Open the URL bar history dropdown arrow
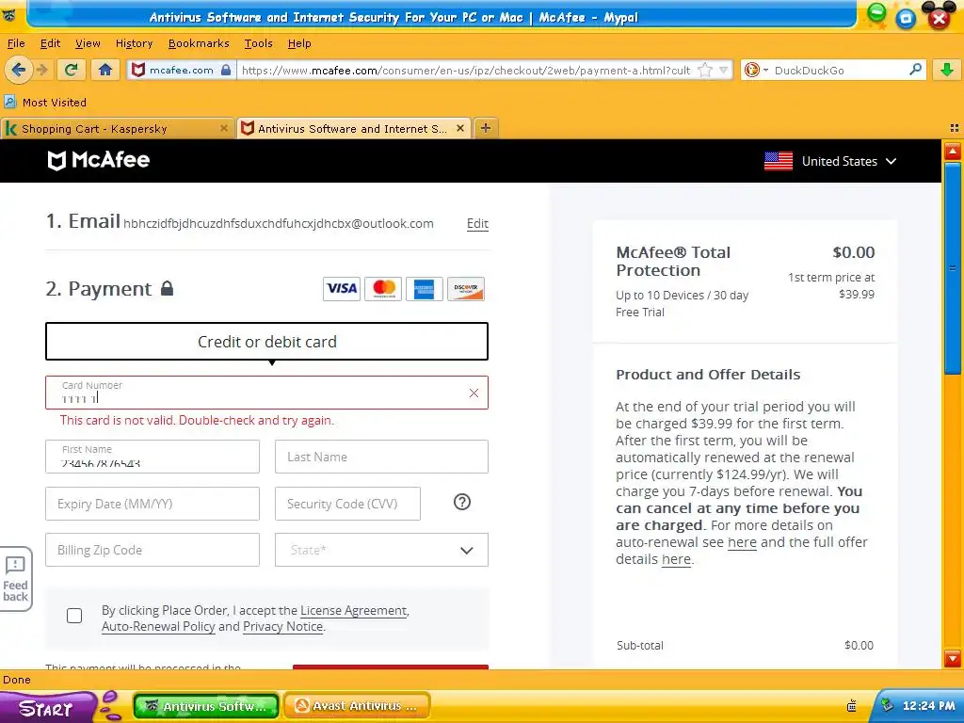 724,70
